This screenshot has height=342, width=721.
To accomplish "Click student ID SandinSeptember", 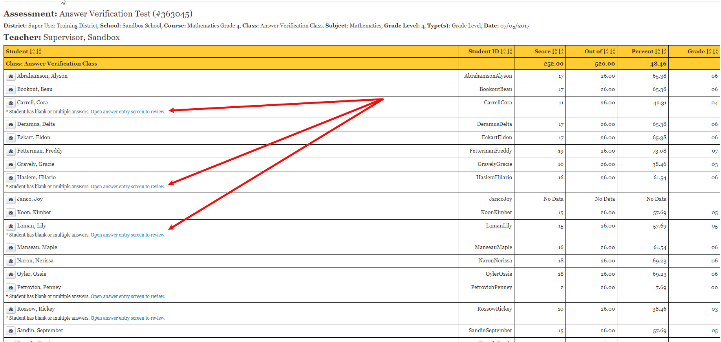I will (x=490, y=330).
